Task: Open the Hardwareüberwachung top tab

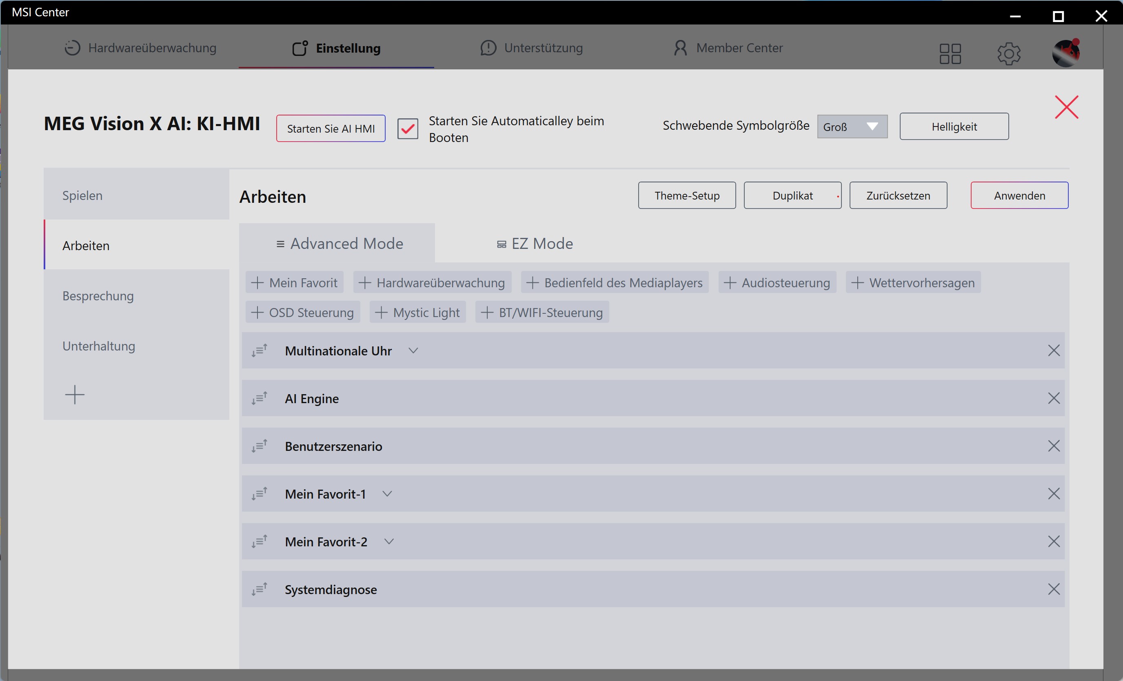Action: (x=140, y=48)
